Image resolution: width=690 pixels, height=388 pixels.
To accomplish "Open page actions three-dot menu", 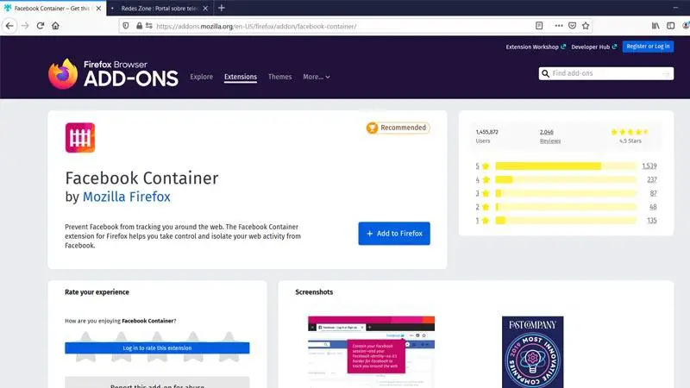I will click(x=559, y=26).
